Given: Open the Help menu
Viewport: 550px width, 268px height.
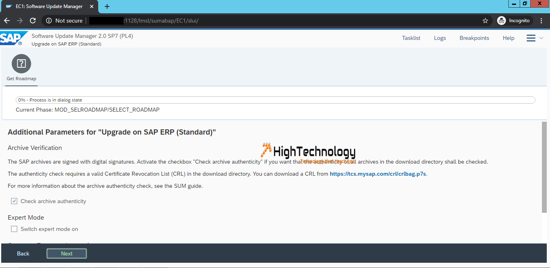Looking at the screenshot, I should (508, 38).
